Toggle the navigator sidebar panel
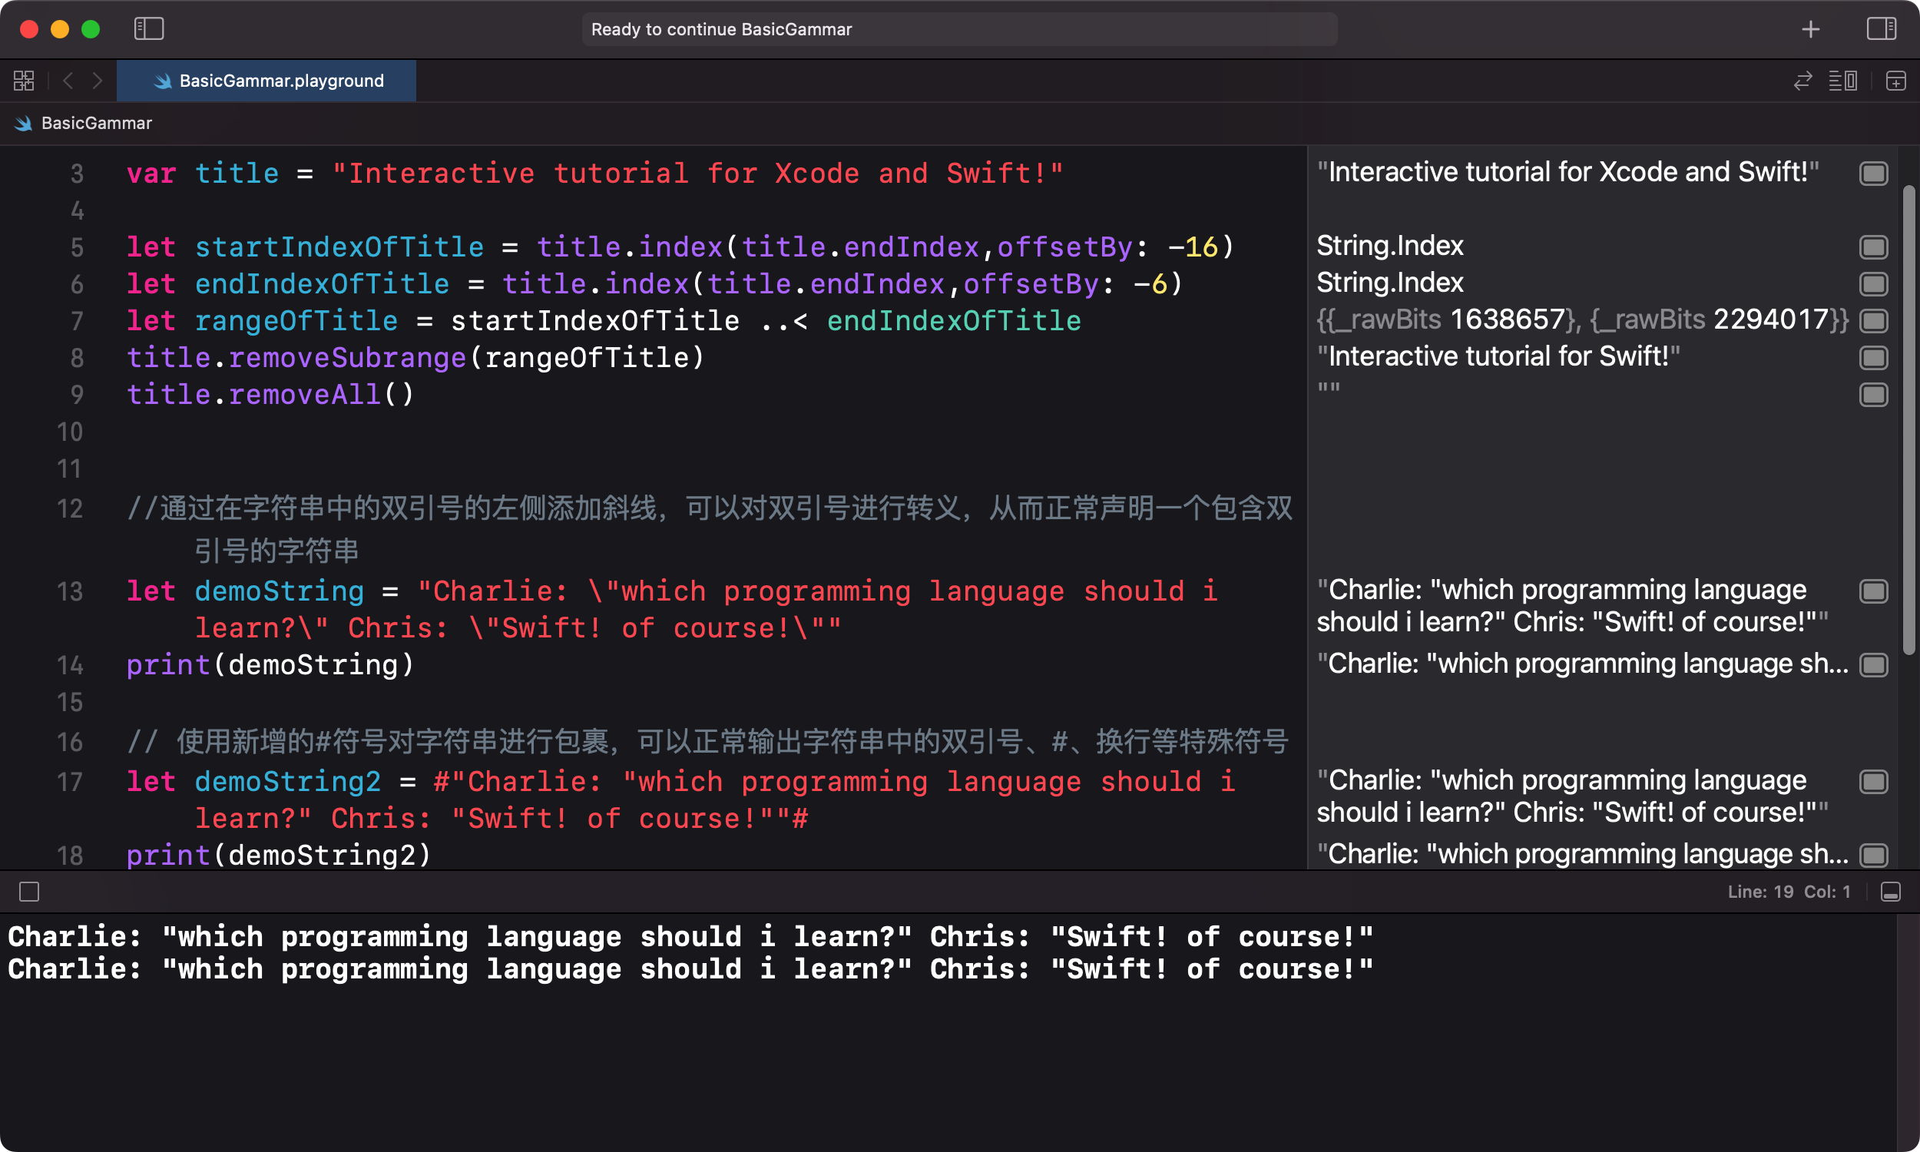The height and width of the screenshot is (1152, 1920). pyautogui.click(x=148, y=28)
